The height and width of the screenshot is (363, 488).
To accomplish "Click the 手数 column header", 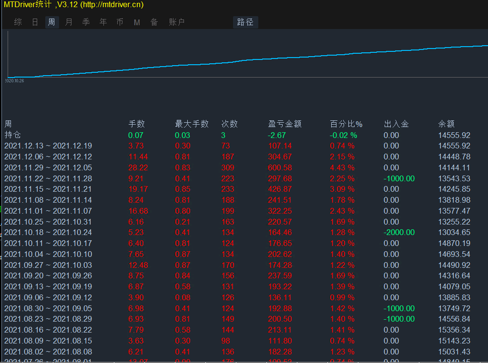I will 137,124.
